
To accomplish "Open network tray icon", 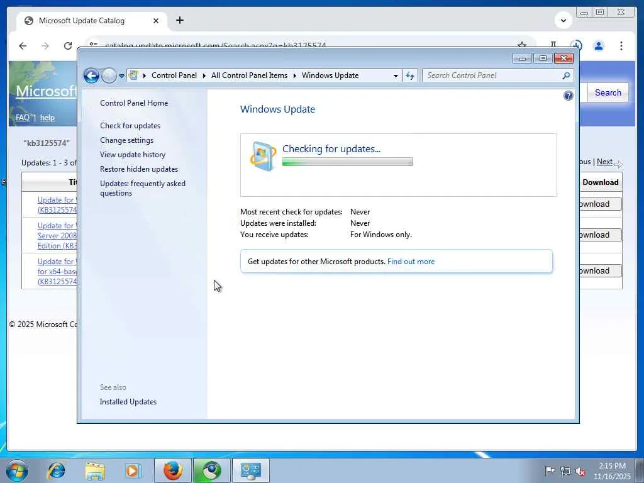I will [x=565, y=471].
